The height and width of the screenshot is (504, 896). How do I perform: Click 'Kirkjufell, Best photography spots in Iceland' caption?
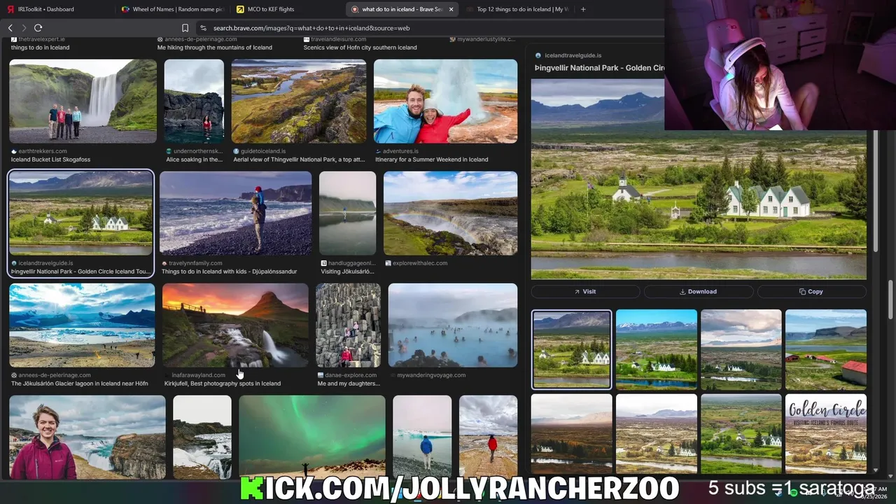click(x=223, y=384)
